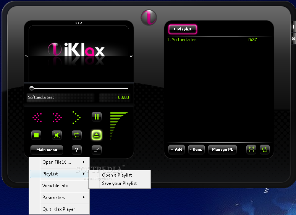The width and height of the screenshot is (296, 215).
Task: Click the pink rewind dotted-arrow icon
Action: click(x=37, y=118)
